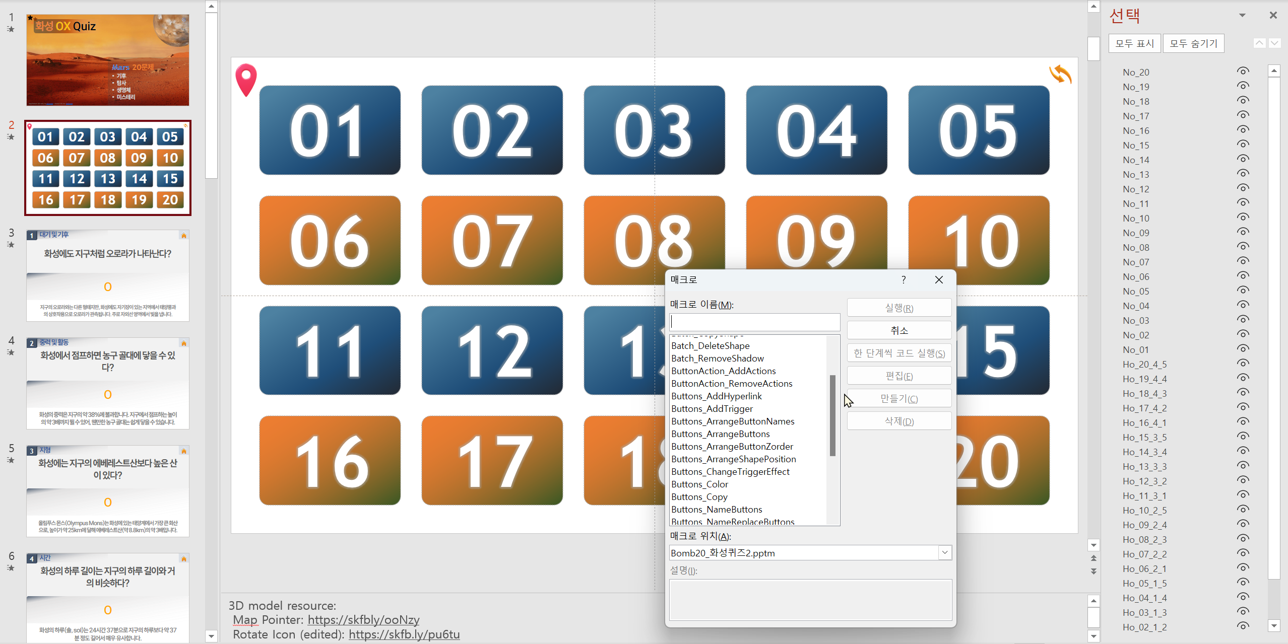Click the orange rotate arrows icon

[x=1060, y=75]
